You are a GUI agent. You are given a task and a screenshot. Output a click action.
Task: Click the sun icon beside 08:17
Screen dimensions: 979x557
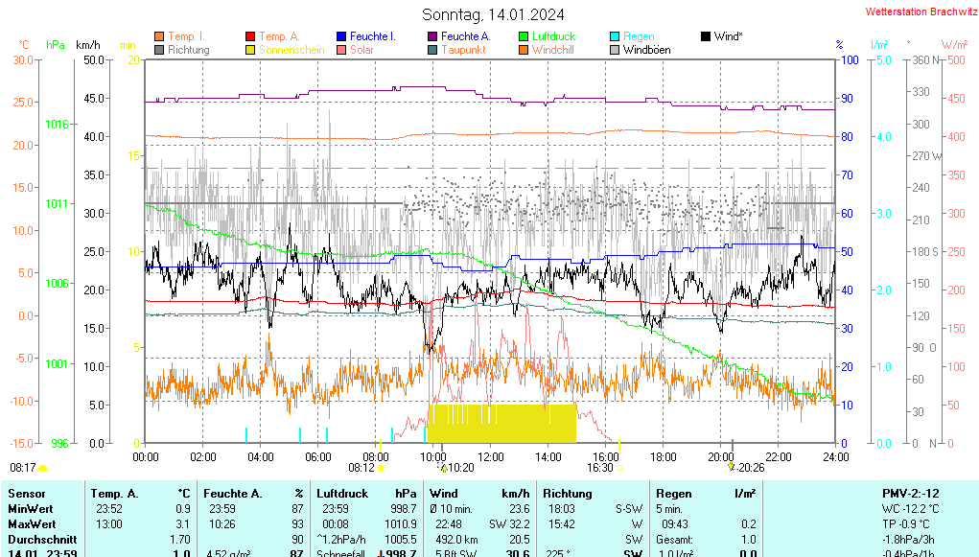tap(42, 469)
